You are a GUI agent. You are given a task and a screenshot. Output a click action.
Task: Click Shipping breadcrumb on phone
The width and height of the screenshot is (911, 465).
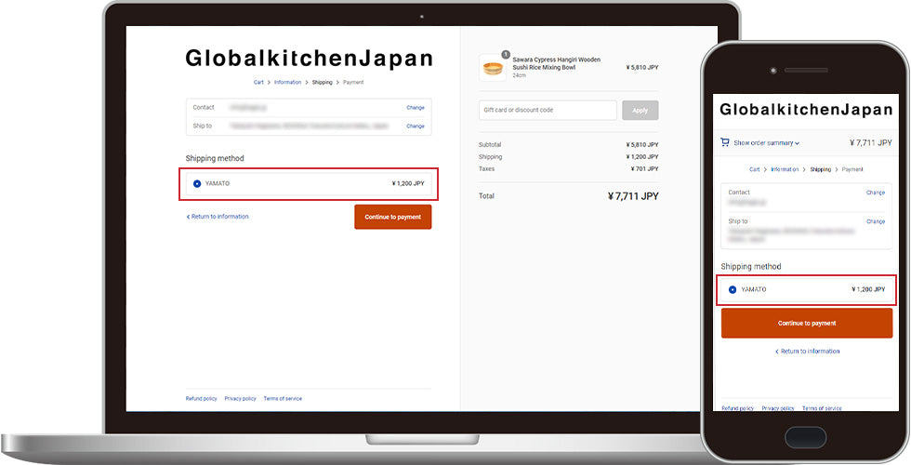(820, 169)
